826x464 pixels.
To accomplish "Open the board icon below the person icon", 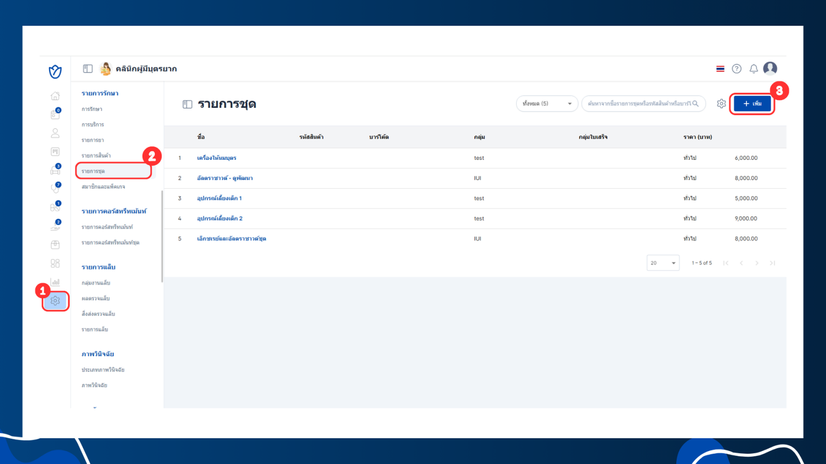I will point(55,152).
